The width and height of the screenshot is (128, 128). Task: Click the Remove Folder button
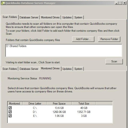coord(109,39)
